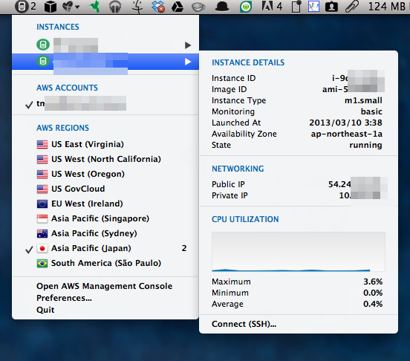The height and width of the screenshot is (361, 410).
Task: Click the black cube menu bar icon
Action: coord(51,7)
